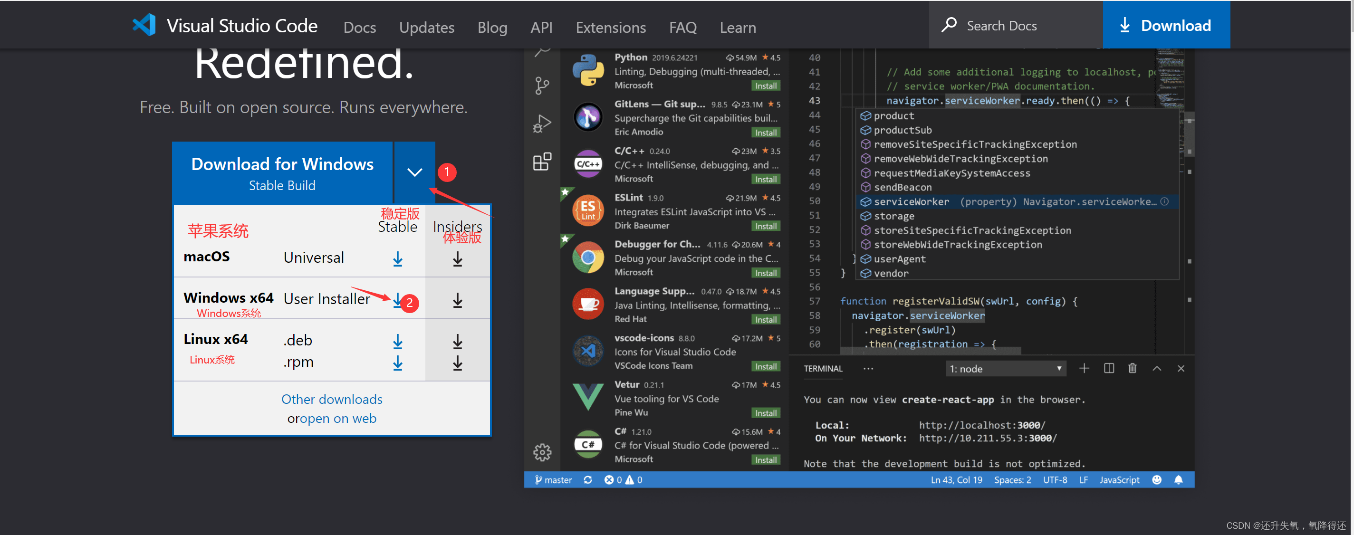Expand the download options chevron dropdown
Viewport: 1354px width, 535px height.
click(x=415, y=172)
